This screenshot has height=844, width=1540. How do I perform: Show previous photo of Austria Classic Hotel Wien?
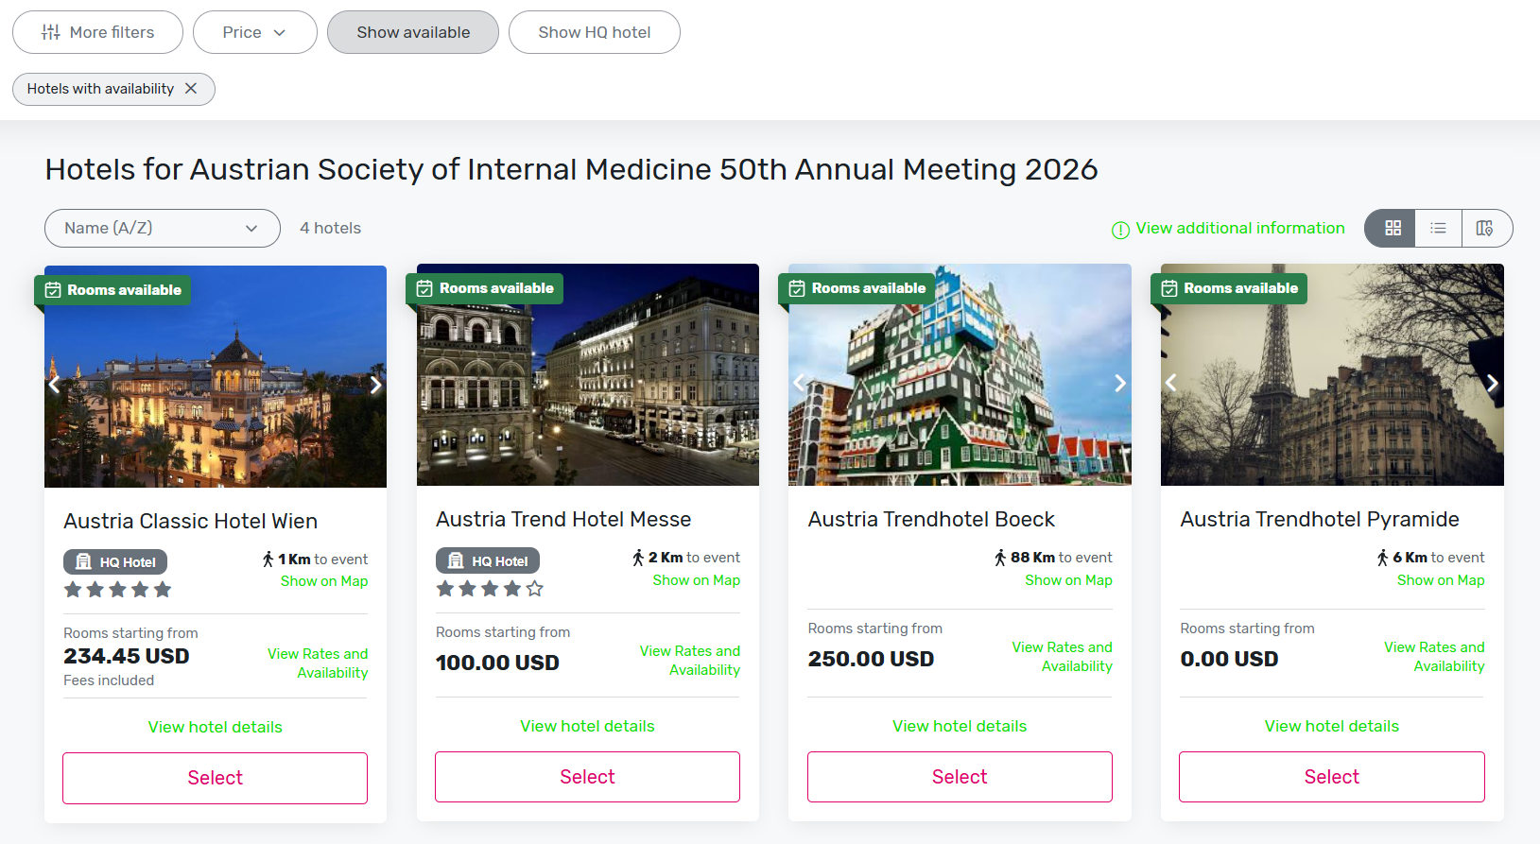tap(55, 385)
